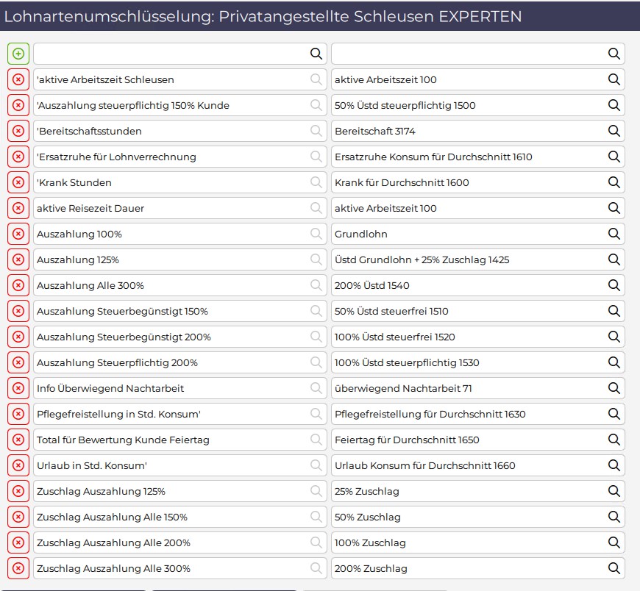Click 'Auszahlung Steuerpflichtig 200%' text

pos(117,362)
